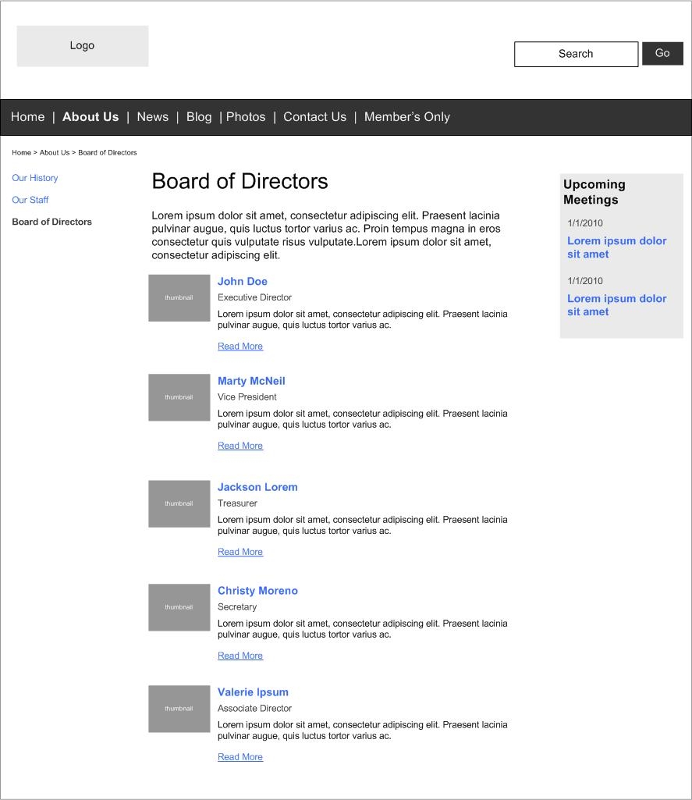Open the Our Staff sidebar link
Image resolution: width=692 pixels, height=800 pixels.
[30, 200]
